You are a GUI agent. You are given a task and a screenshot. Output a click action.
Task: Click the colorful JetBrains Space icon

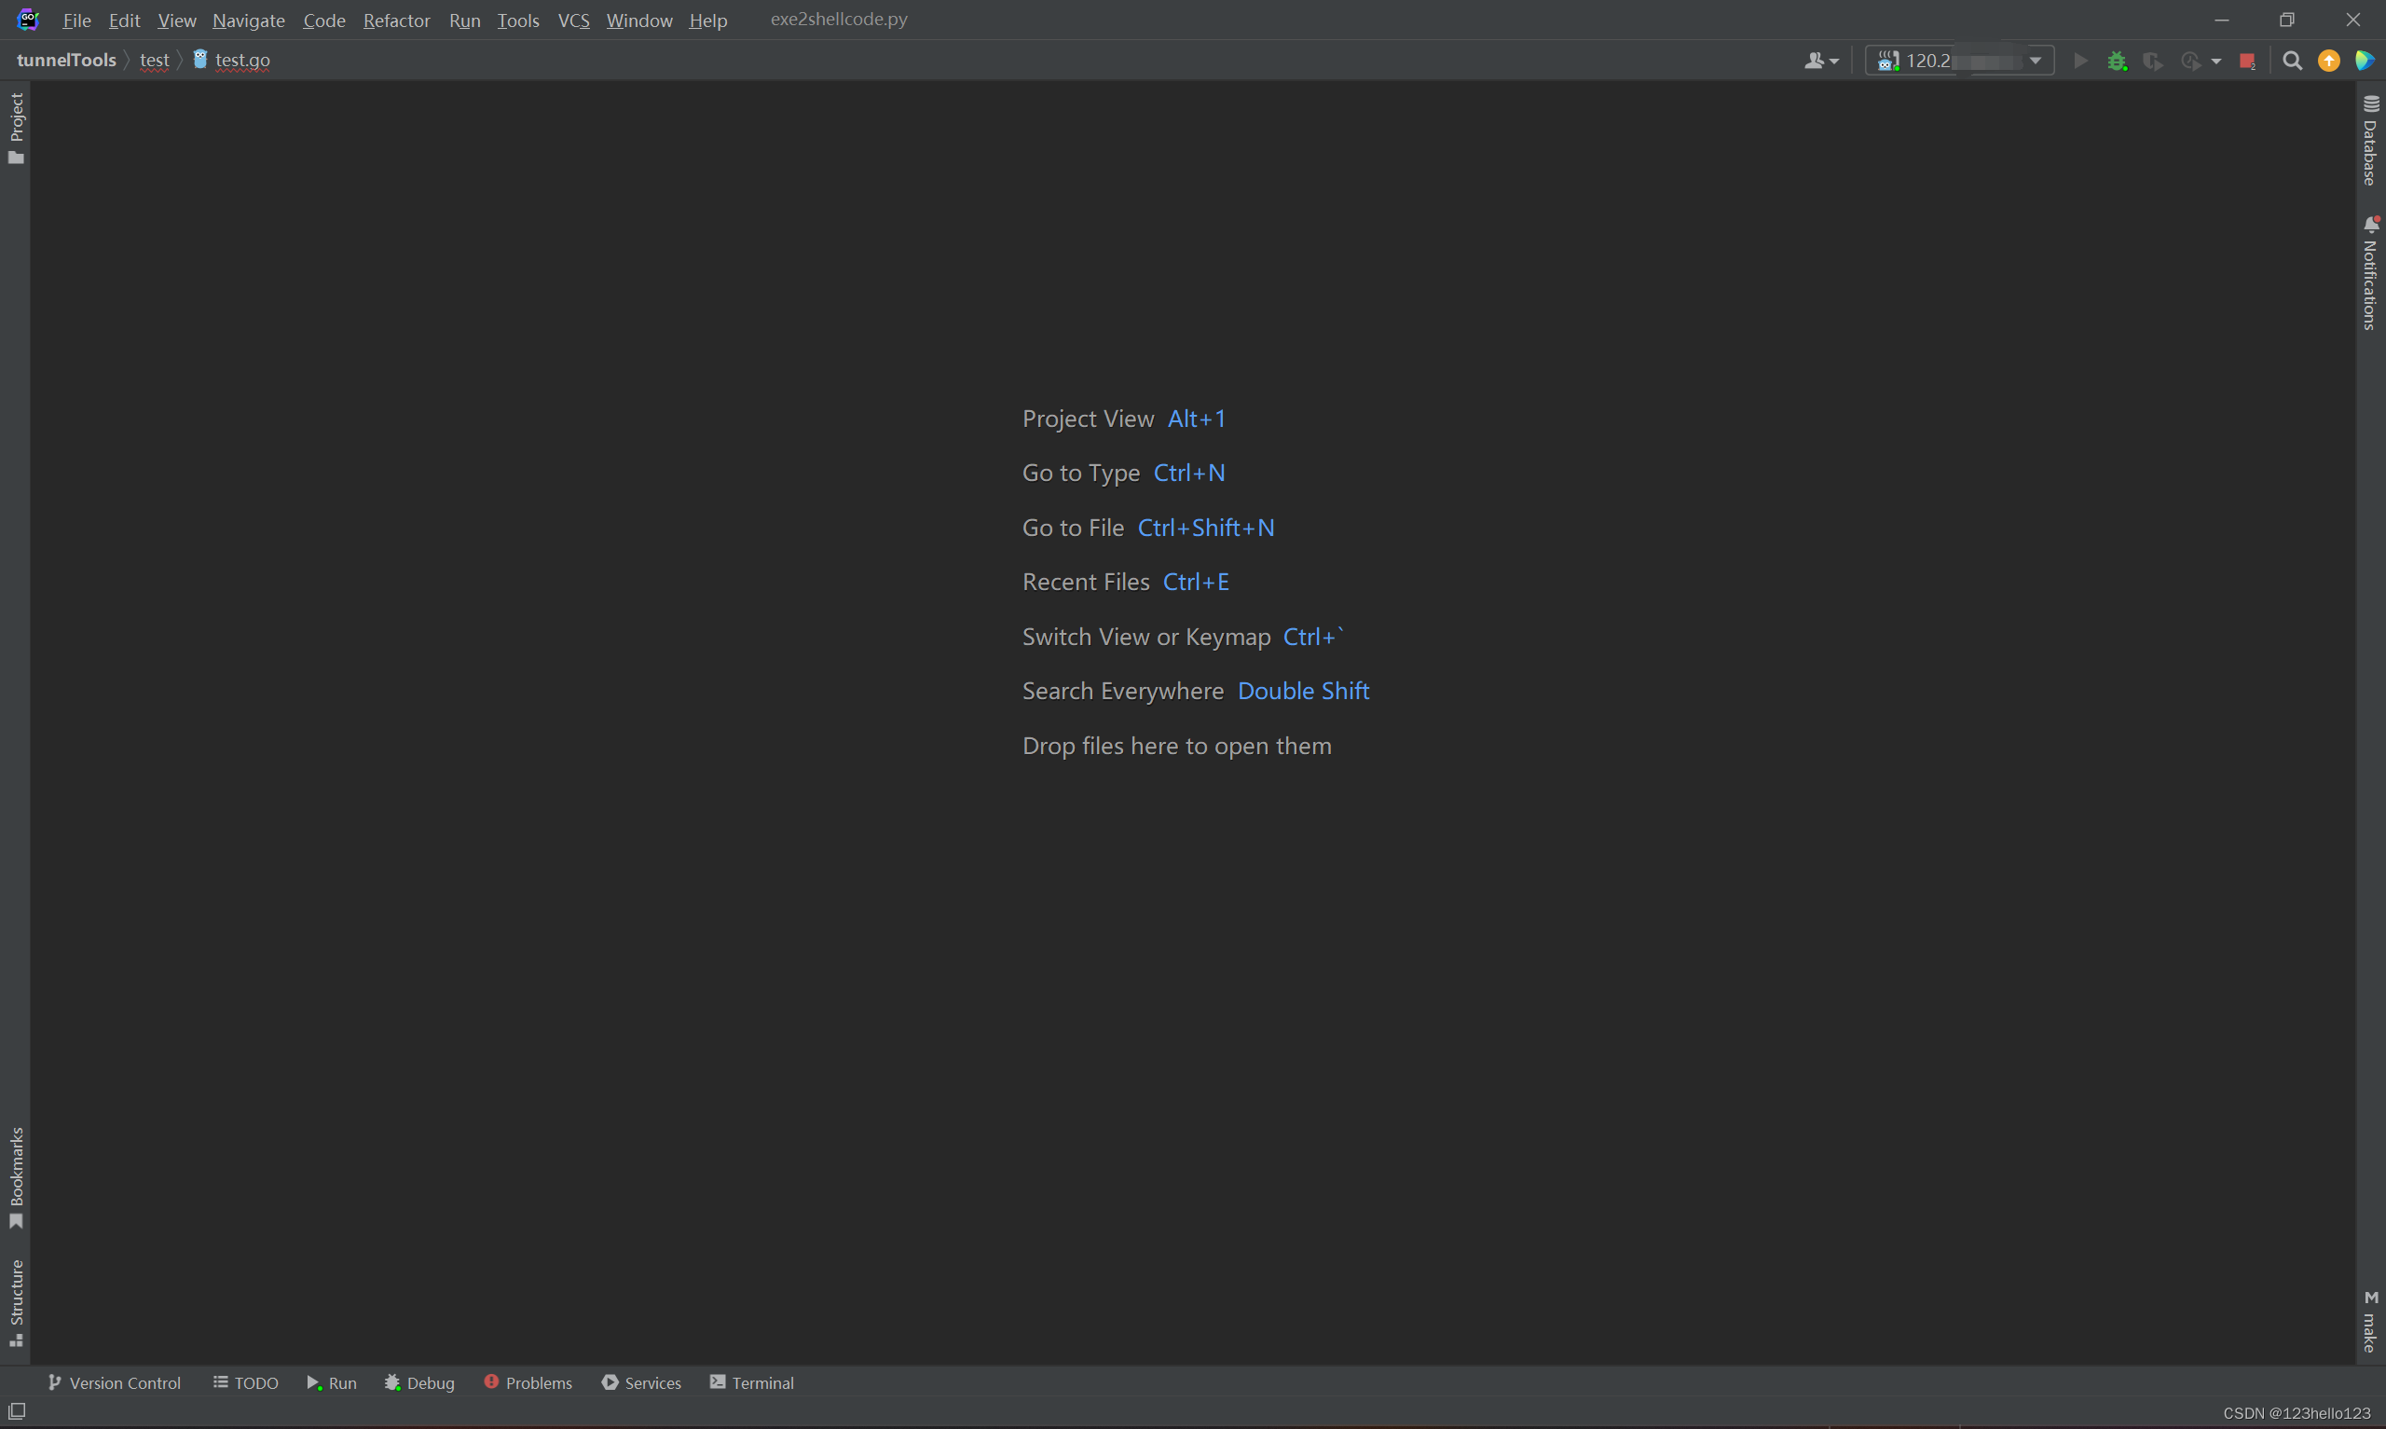pos(2364,61)
